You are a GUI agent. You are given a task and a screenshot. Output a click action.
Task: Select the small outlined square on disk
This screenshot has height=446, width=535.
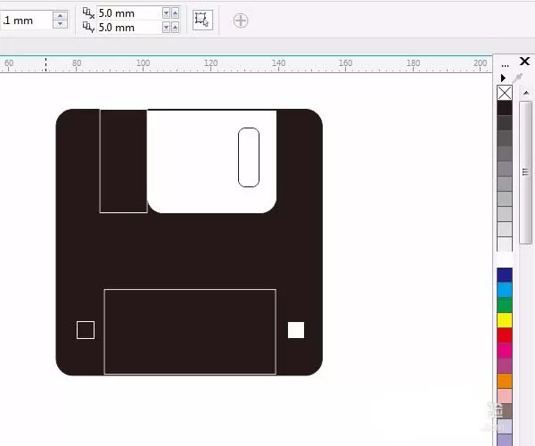(x=86, y=330)
